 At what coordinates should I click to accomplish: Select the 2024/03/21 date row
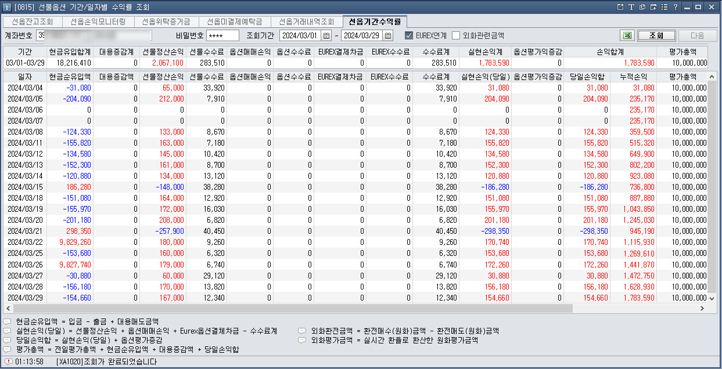click(355, 231)
